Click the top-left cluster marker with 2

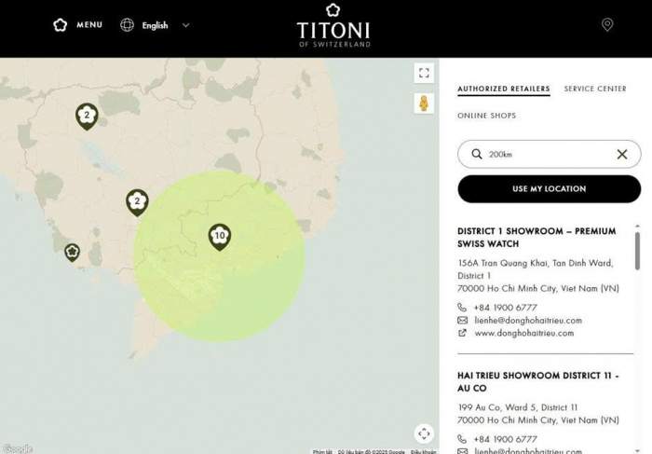(x=87, y=116)
